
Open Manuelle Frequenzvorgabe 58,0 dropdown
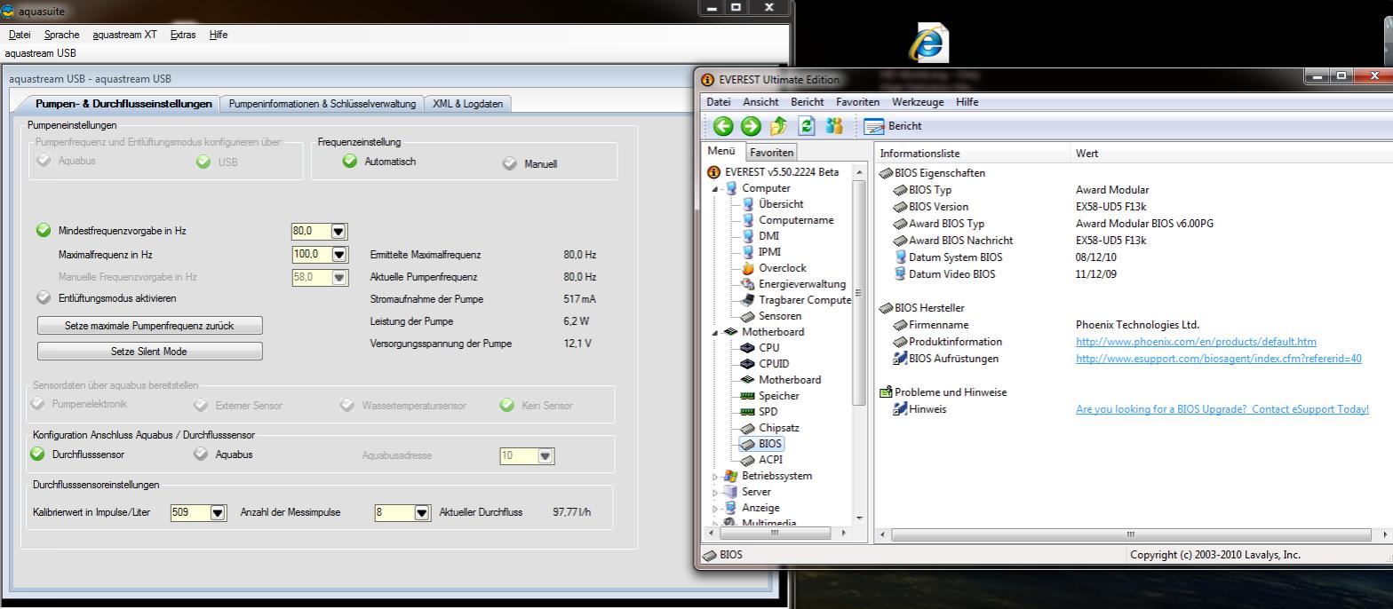click(338, 277)
